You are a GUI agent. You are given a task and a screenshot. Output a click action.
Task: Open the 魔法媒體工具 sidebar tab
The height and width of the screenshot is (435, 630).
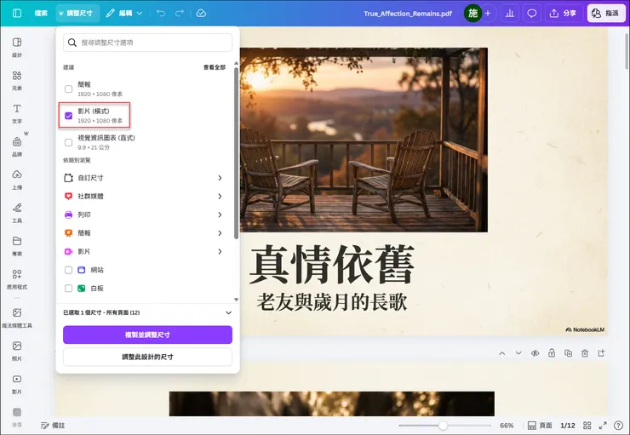click(17, 318)
